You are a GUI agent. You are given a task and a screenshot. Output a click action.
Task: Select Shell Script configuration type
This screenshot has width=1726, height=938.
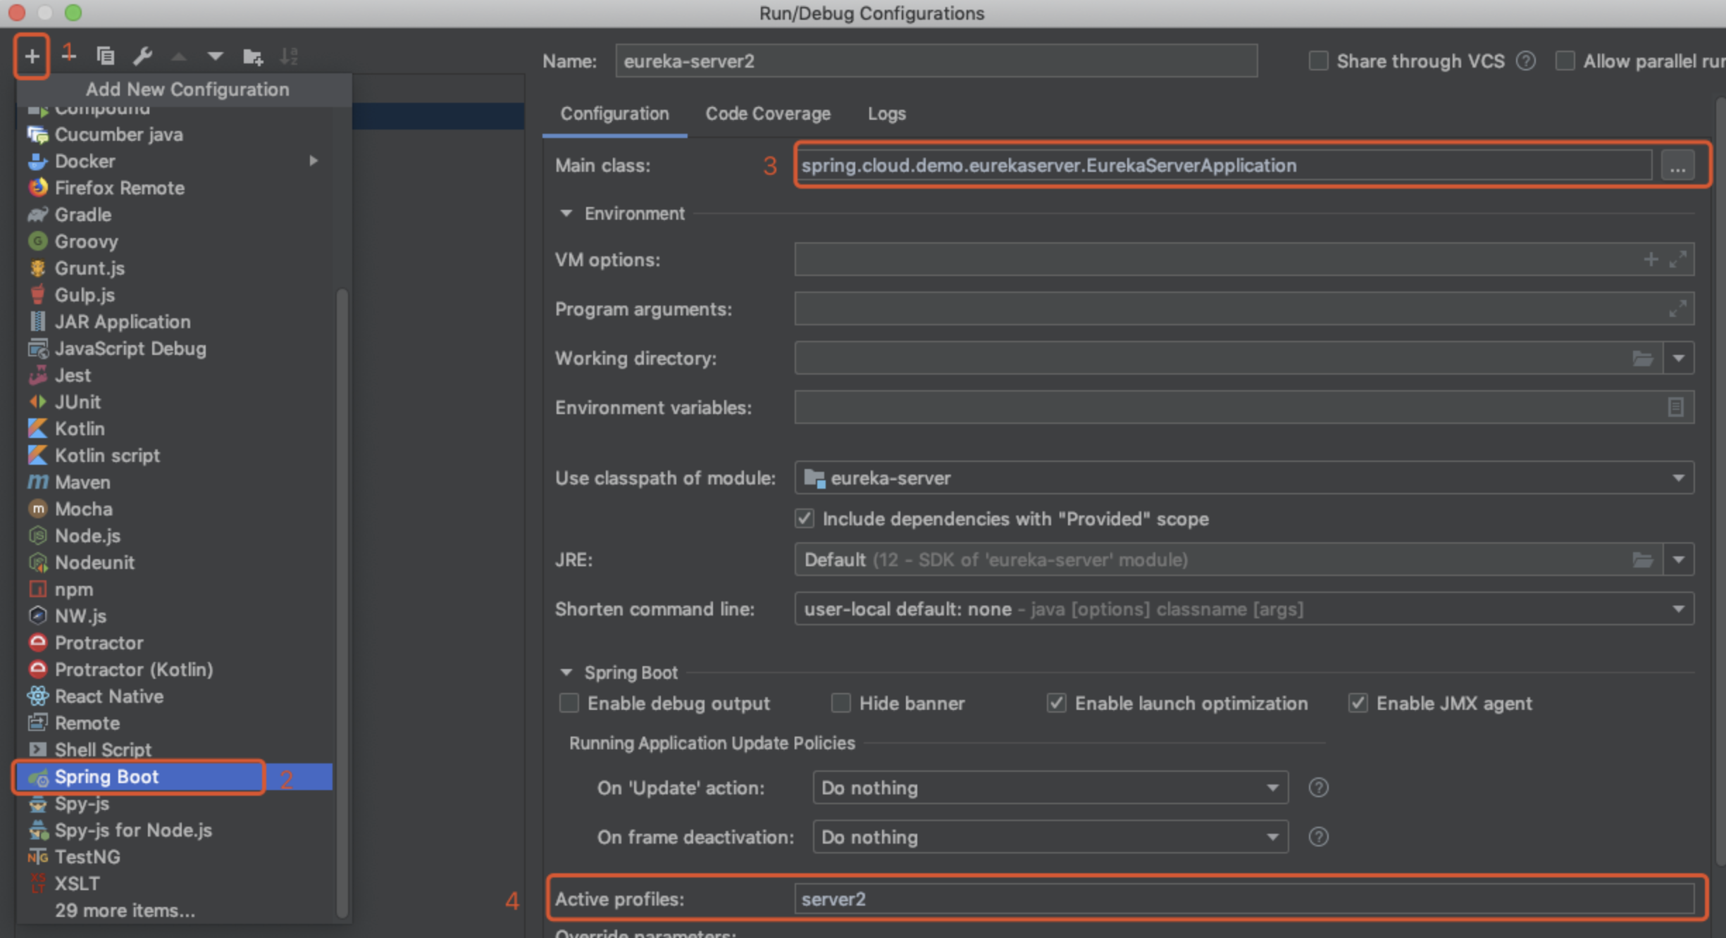tap(174, 750)
